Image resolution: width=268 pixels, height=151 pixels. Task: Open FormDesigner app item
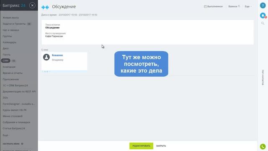19,104
